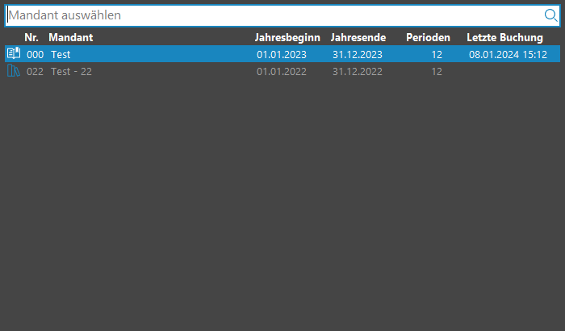The image size is (565, 331).
Task: Click mandant number 022
Action: (35, 71)
